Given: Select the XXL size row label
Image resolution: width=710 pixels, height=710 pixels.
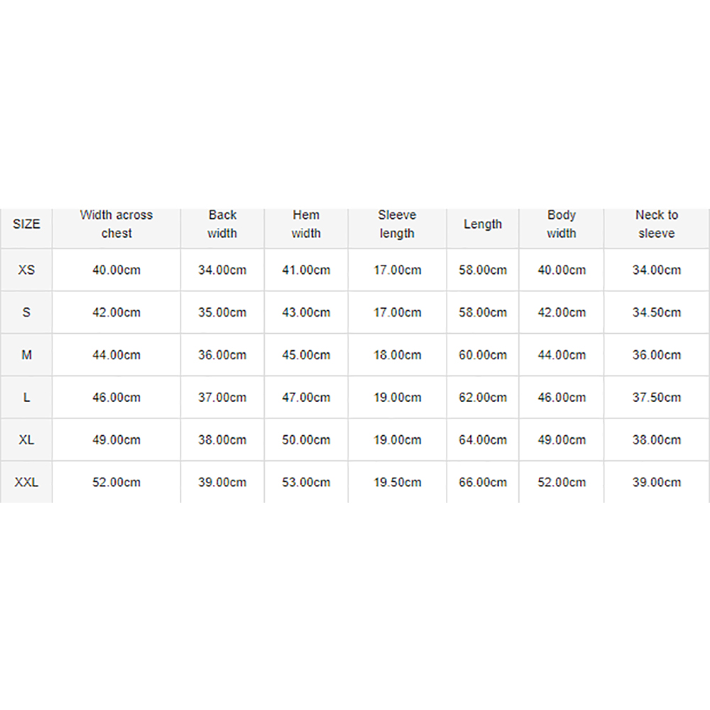Looking at the screenshot, I should coord(26,482).
